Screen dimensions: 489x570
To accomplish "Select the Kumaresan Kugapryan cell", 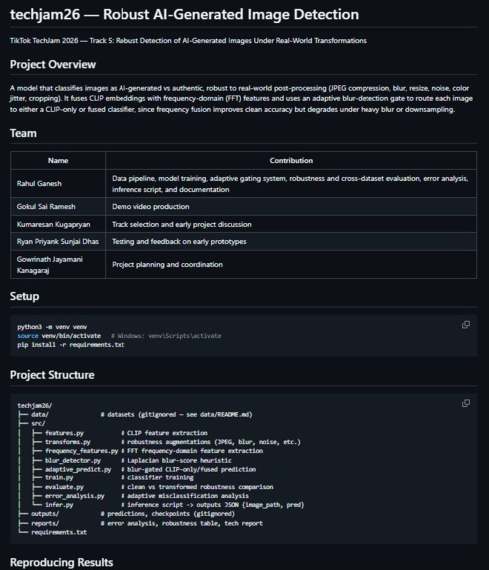I will (x=58, y=224).
